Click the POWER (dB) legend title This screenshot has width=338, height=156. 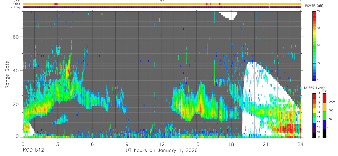(314, 6)
